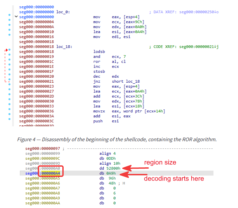Click align 4 directive

click(107, 153)
